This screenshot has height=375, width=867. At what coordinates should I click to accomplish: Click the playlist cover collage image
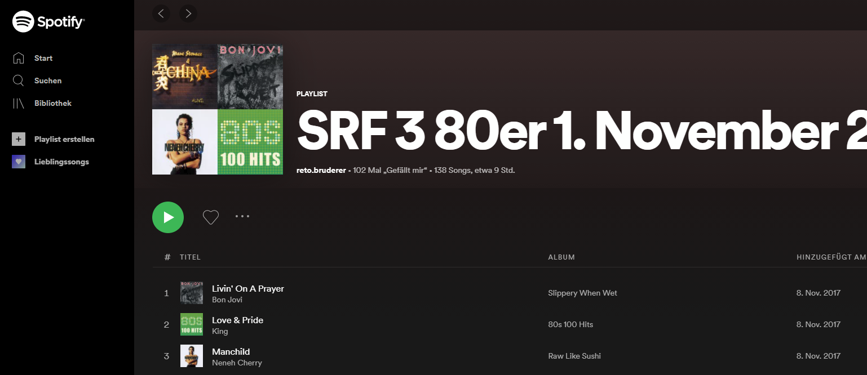point(218,109)
